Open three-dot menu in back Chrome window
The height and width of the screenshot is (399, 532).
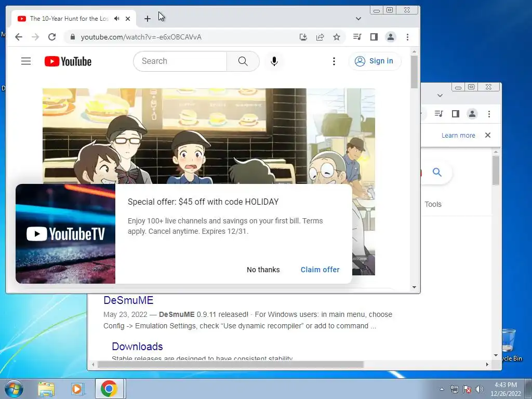pyautogui.click(x=489, y=114)
